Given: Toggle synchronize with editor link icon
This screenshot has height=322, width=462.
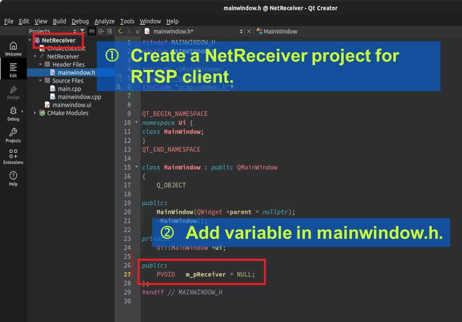Looking at the screenshot, I should pyautogui.click(x=92, y=31).
